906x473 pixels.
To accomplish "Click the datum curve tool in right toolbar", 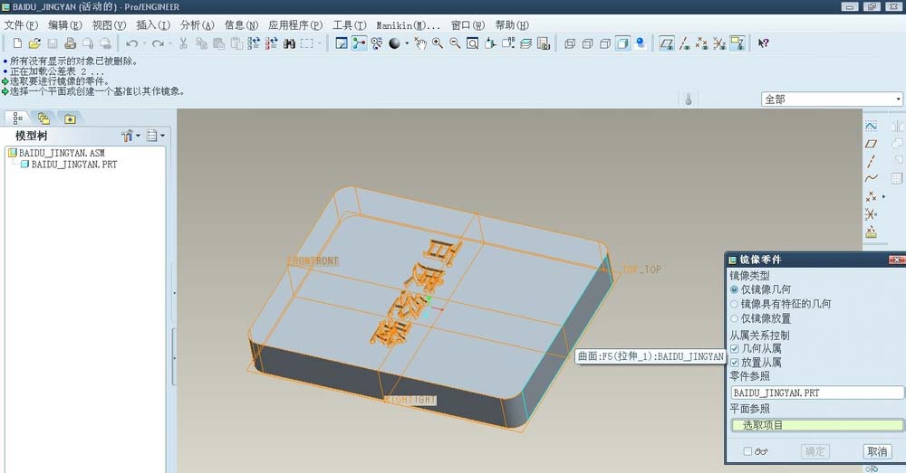I will 871,178.
